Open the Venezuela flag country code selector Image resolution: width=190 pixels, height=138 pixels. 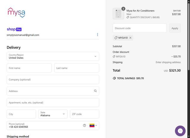[93, 126]
